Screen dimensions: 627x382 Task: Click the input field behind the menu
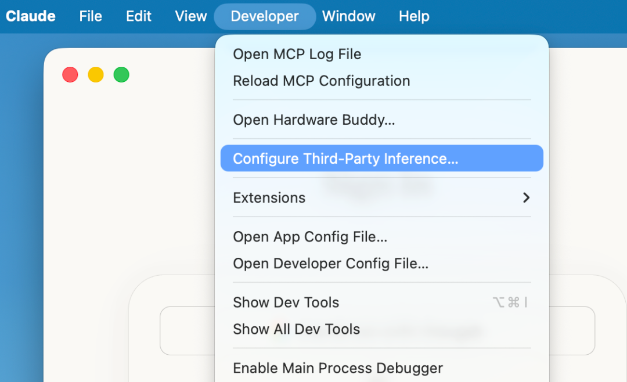point(186,330)
